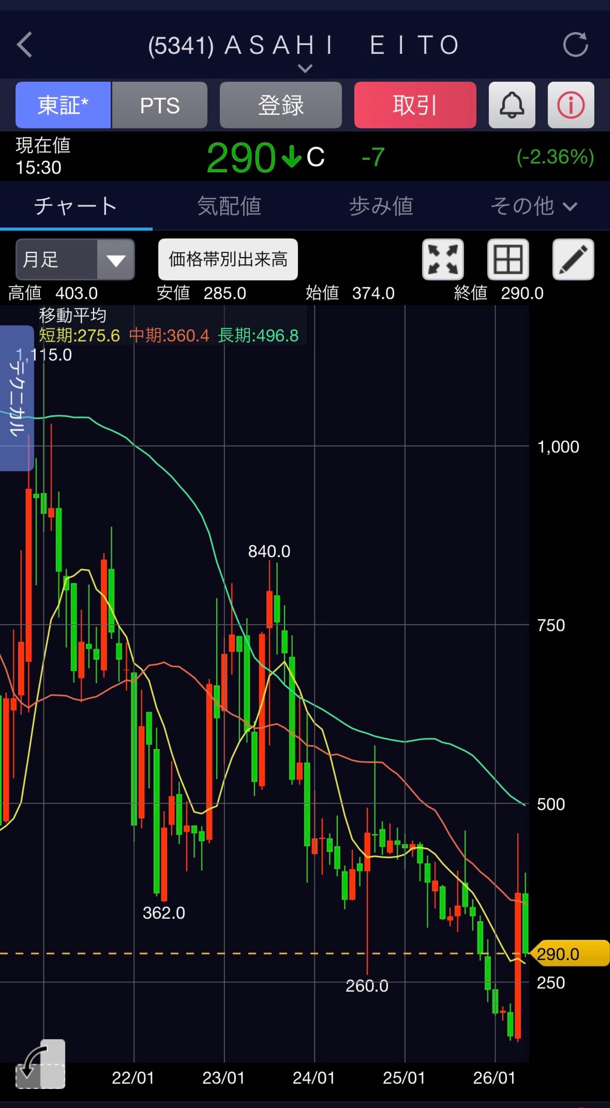610x1108 pixels.
Task: Tap the 840.0 peak label
Action: [x=269, y=552]
